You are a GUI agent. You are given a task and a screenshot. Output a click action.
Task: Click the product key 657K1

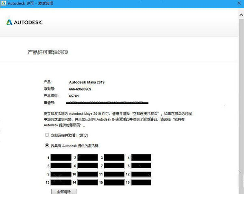[x=74, y=96]
